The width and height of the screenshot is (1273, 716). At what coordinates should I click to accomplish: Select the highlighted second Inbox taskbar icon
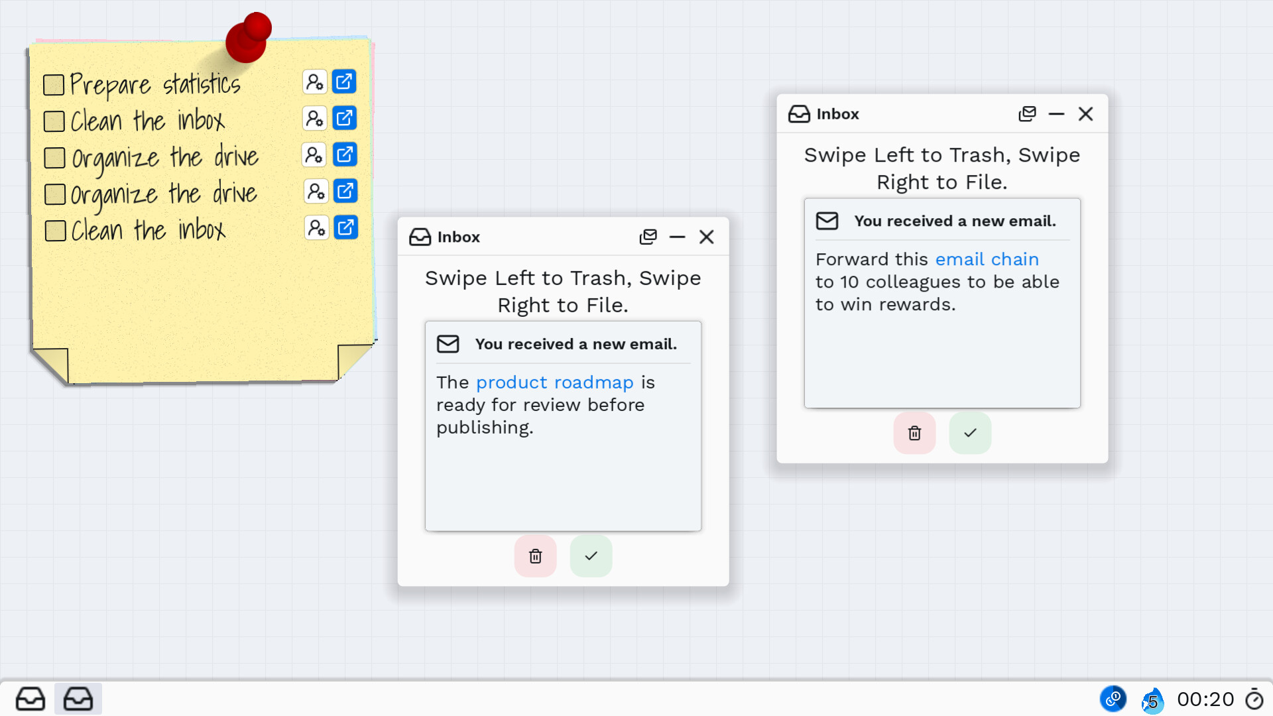78,699
